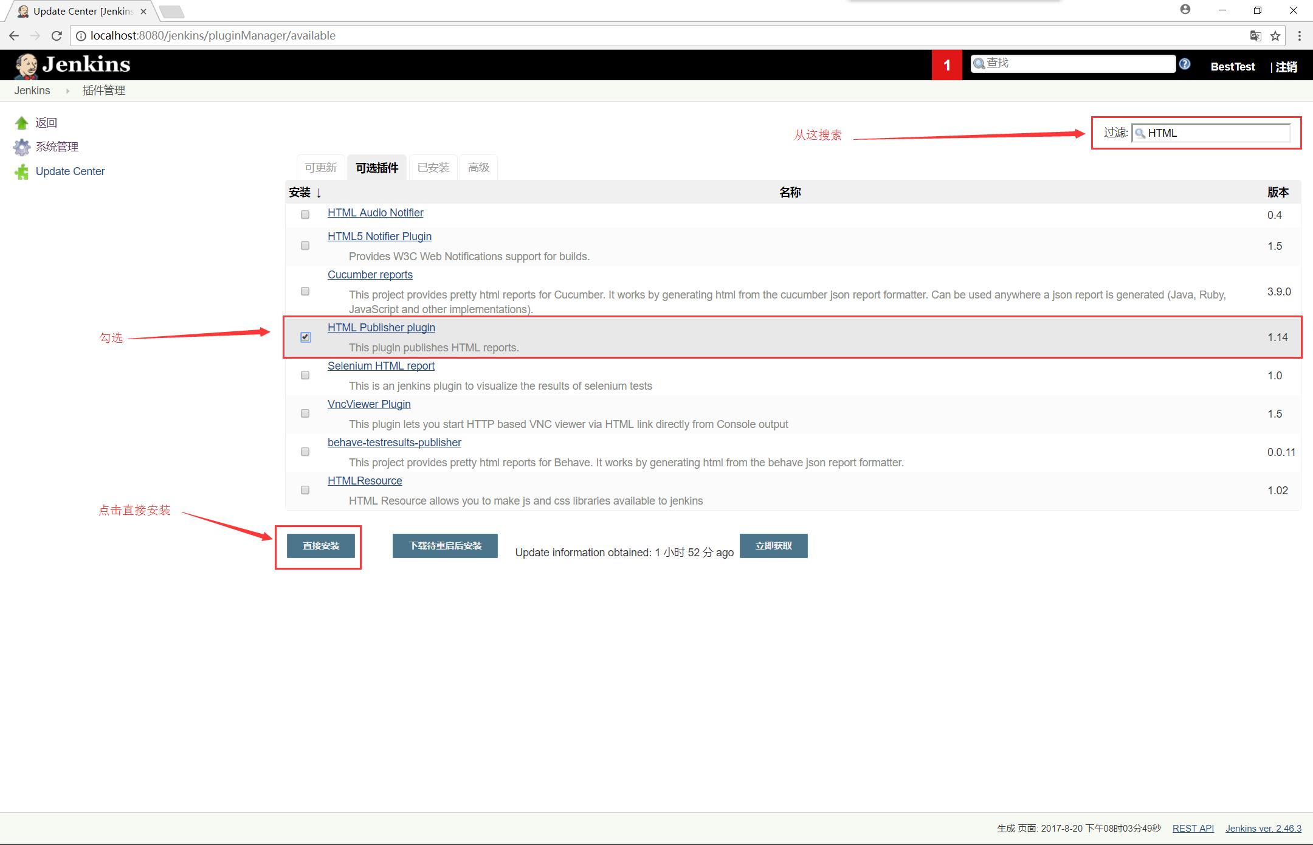Open the 已安装 tab
The height and width of the screenshot is (845, 1313).
(433, 168)
